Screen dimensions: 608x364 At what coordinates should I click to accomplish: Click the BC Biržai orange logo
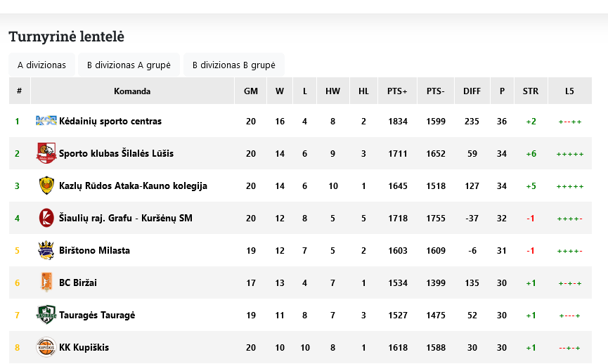tap(46, 282)
